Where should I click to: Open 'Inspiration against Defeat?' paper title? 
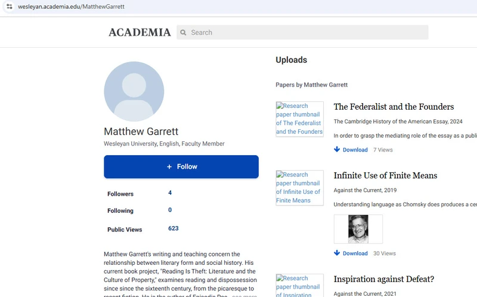coord(384,279)
